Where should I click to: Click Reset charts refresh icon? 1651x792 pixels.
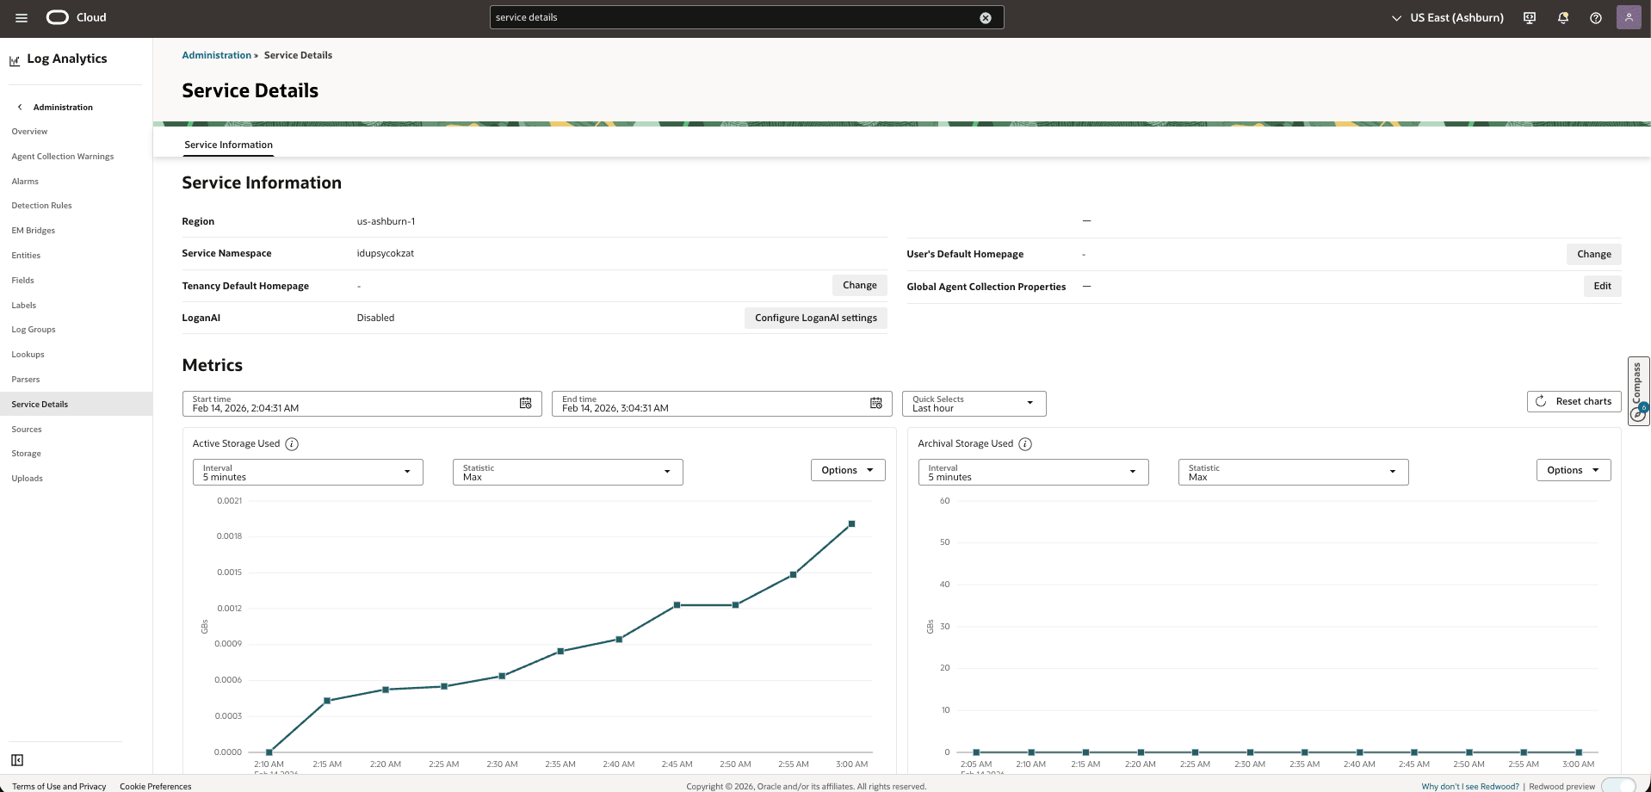tap(1540, 400)
